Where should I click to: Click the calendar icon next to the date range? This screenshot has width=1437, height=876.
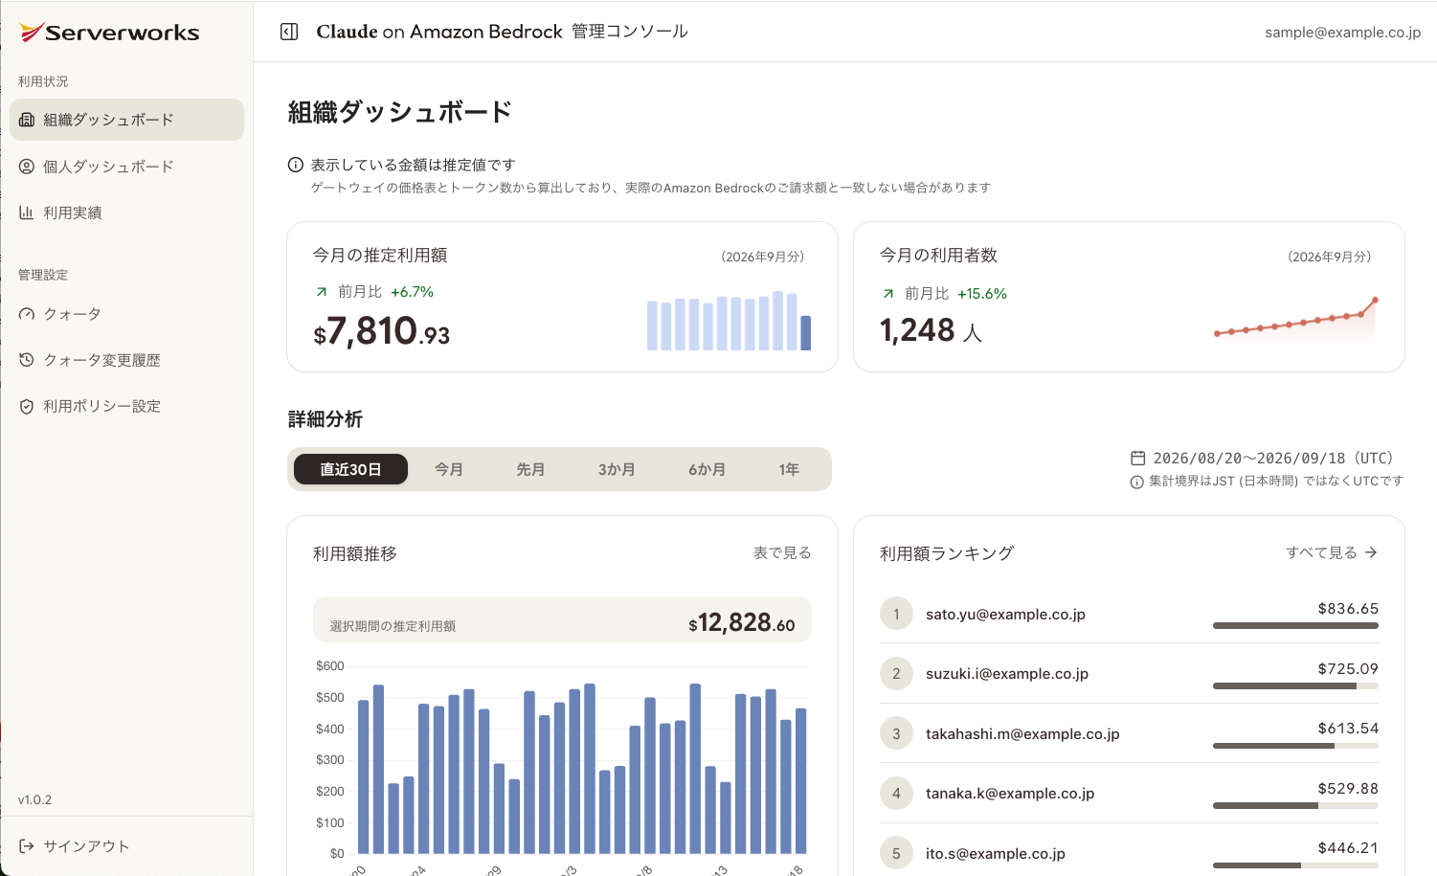coord(1138,458)
